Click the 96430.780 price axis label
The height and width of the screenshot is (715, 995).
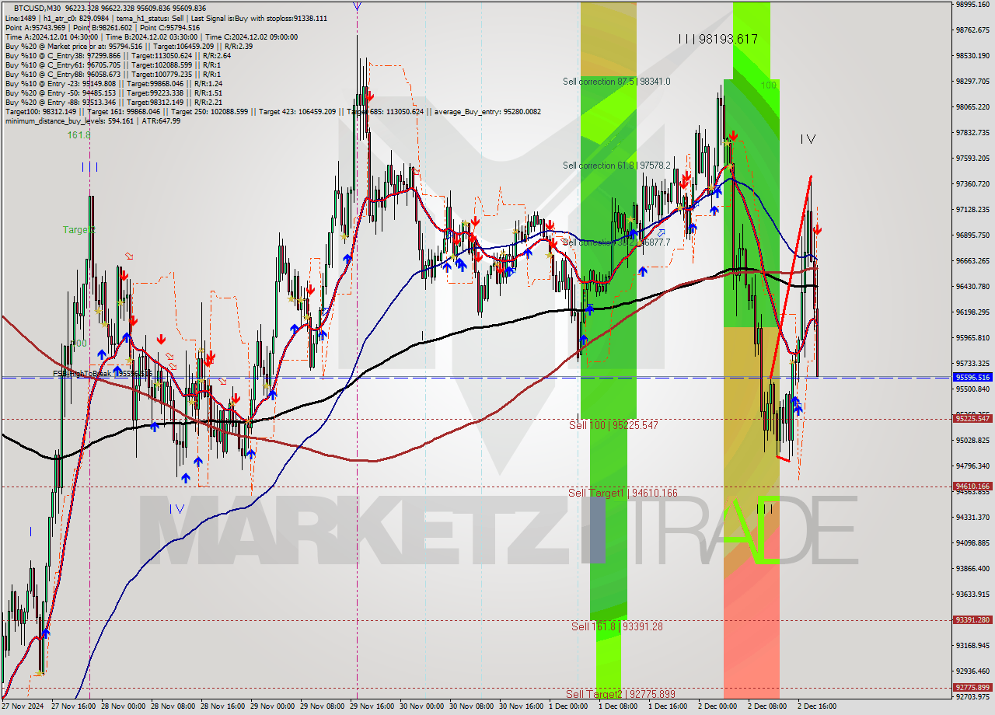pos(972,286)
